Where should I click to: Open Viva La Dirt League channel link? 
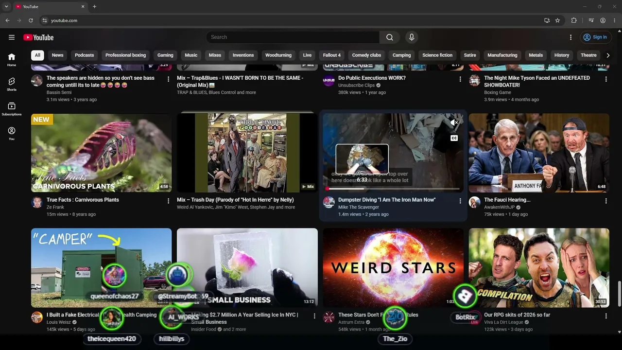503,322
